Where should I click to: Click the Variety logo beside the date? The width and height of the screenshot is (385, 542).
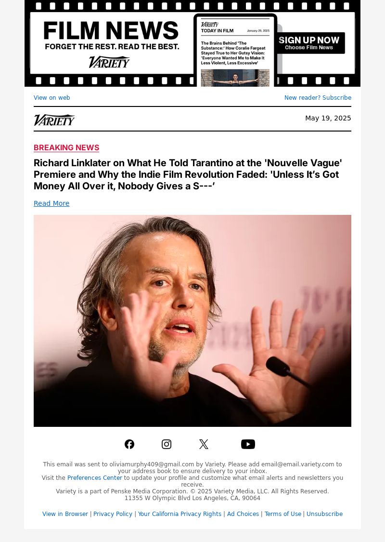(54, 120)
